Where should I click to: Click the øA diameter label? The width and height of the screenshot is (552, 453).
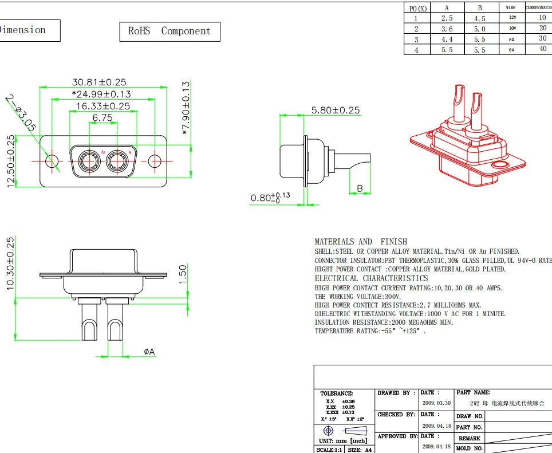tap(149, 351)
